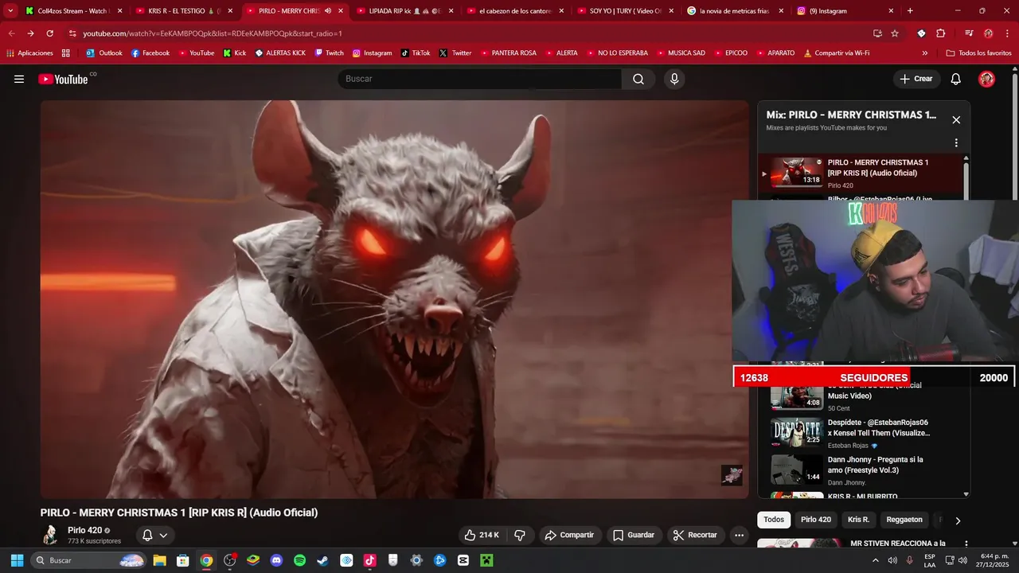The image size is (1019, 573).
Task: Go to the YouTube home logo
Action: click(x=63, y=79)
